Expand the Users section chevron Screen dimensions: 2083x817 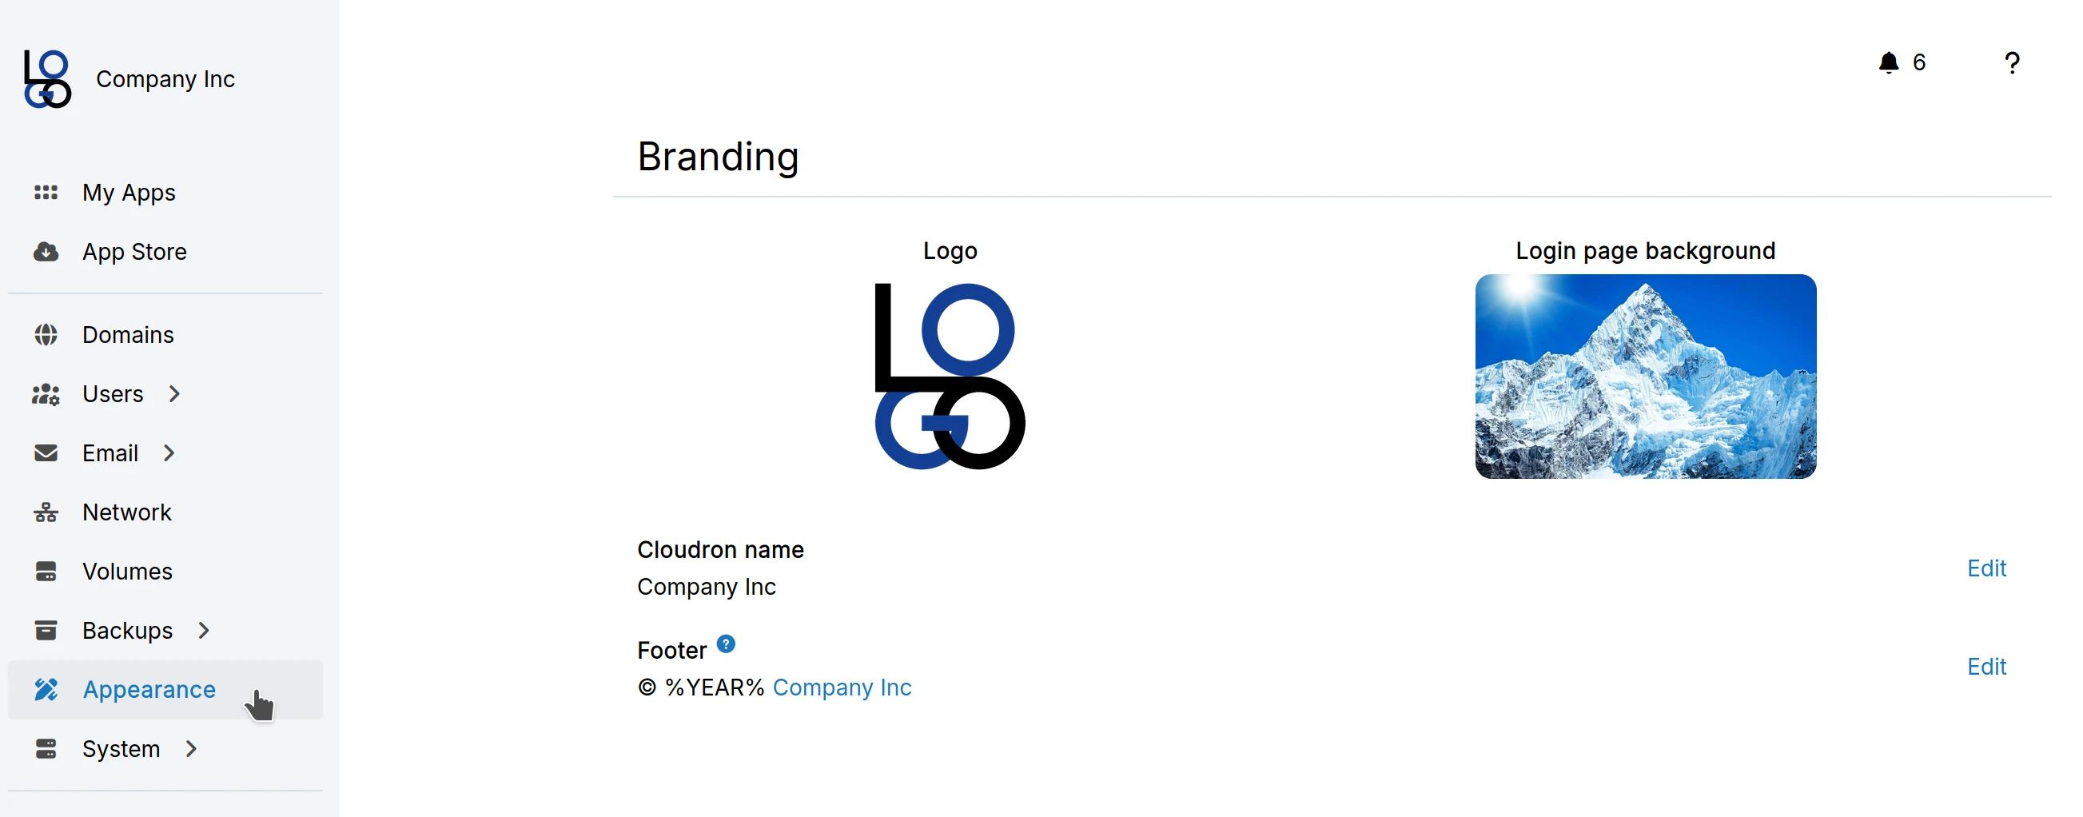[x=174, y=394]
